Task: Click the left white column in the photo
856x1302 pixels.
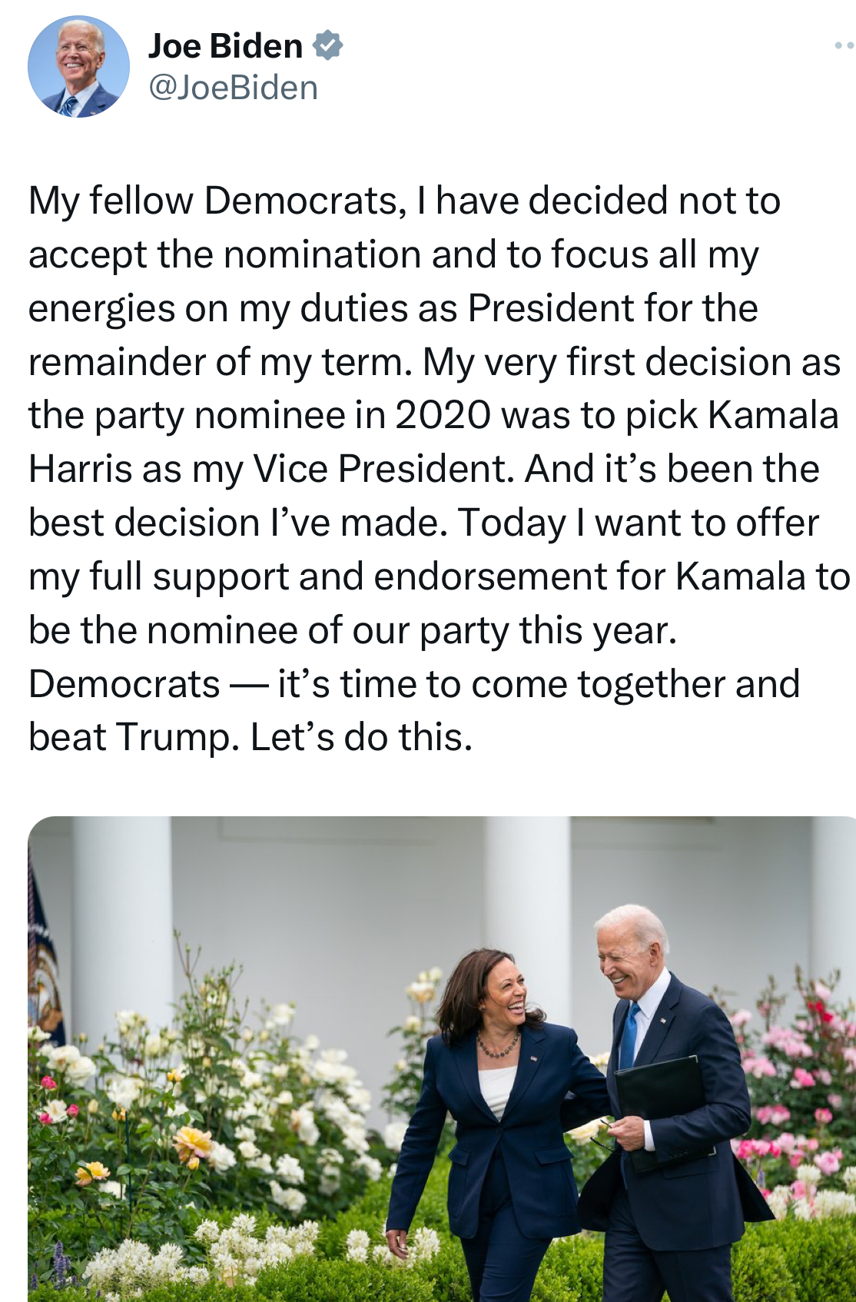Action: click(123, 922)
